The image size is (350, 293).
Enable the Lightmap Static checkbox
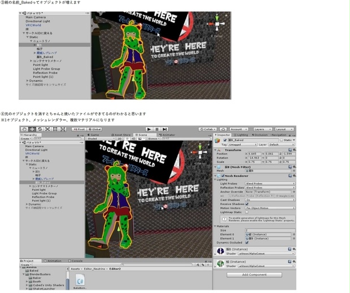247,212
